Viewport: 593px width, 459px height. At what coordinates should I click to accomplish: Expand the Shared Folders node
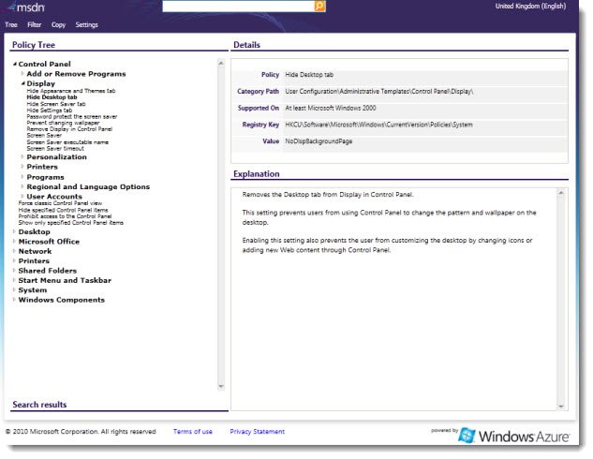coord(14,271)
